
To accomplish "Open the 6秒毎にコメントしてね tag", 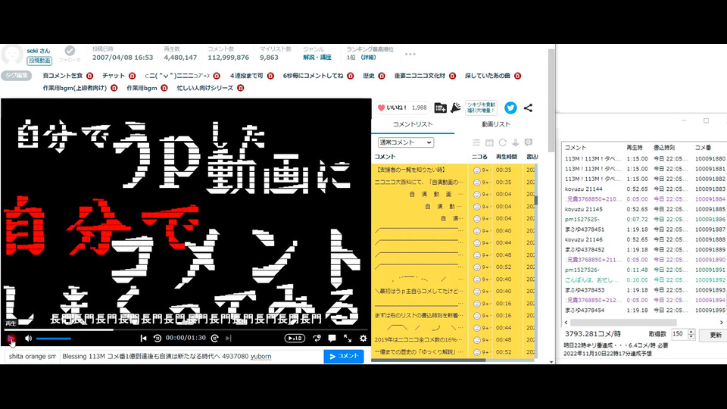I will pyautogui.click(x=313, y=76).
